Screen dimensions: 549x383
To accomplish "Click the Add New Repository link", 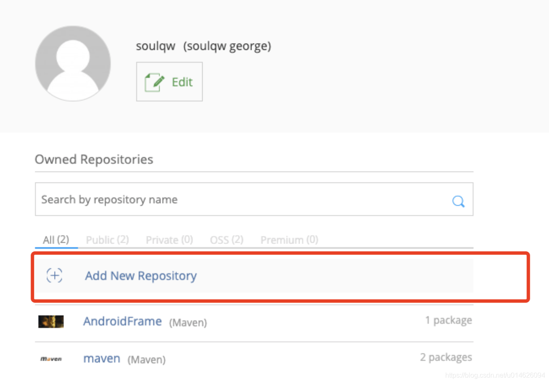I will point(141,276).
